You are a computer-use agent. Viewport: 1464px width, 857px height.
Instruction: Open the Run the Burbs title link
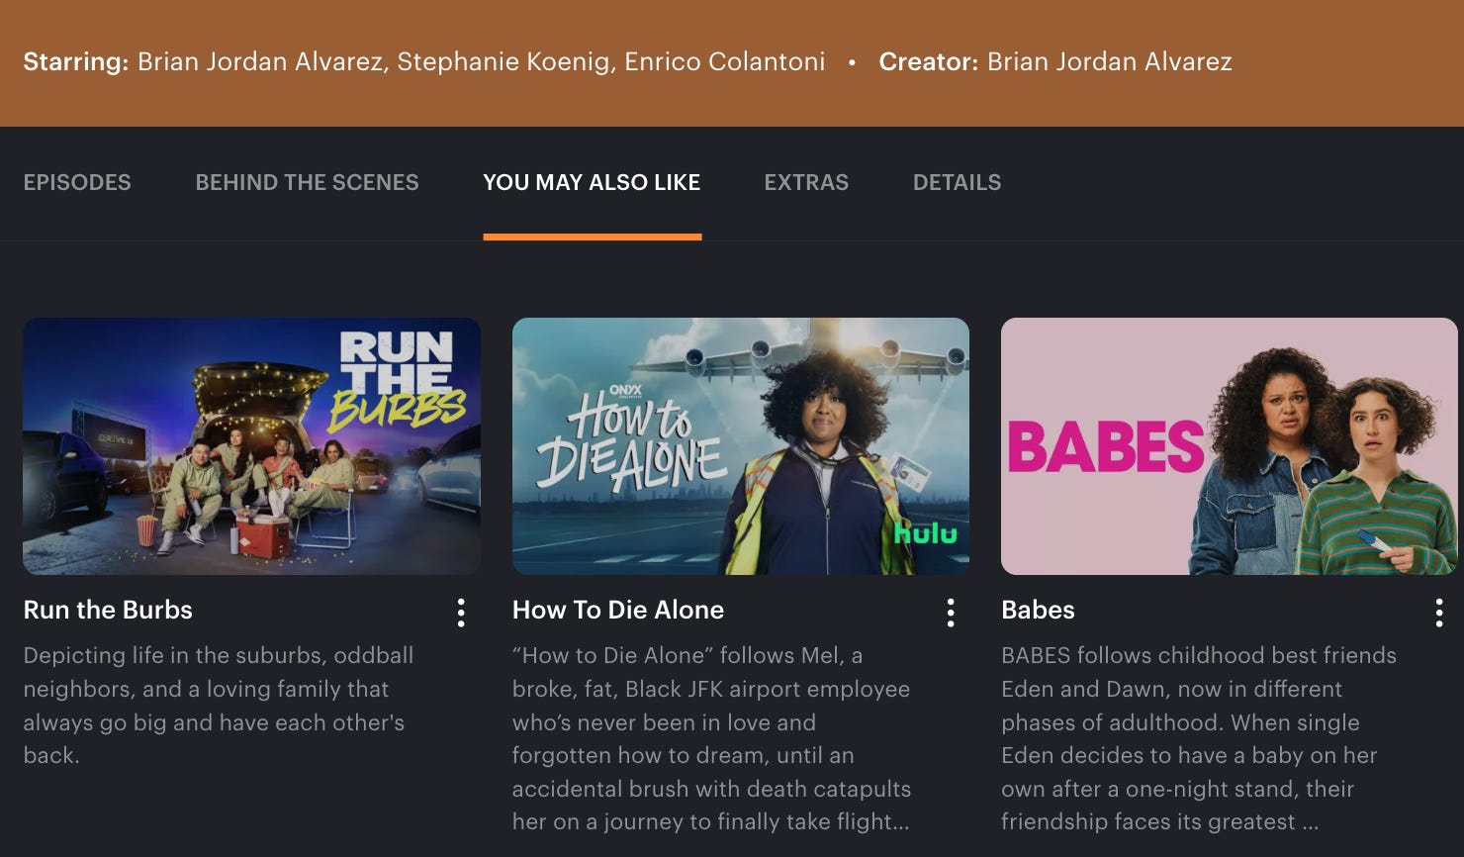[x=108, y=610]
